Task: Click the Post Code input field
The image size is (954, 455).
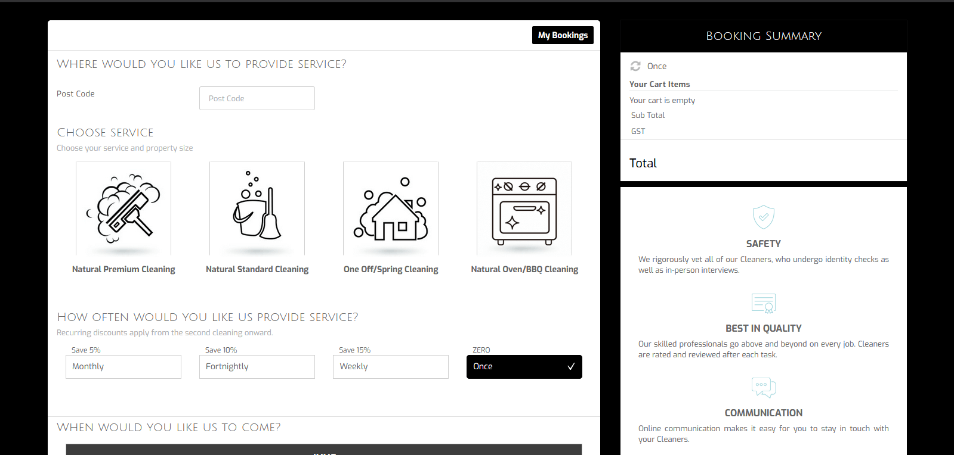Action: click(257, 98)
